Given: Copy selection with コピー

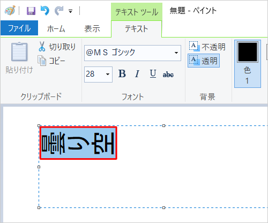Looking at the screenshot, I should 51,61.
